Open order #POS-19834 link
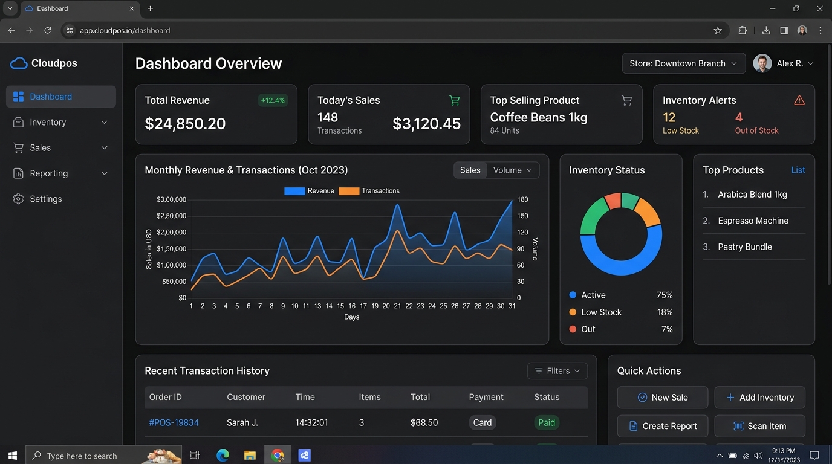 point(174,423)
